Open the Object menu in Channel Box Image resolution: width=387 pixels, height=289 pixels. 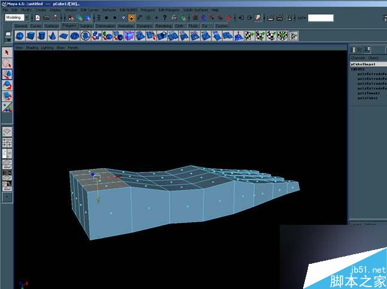[373, 58]
